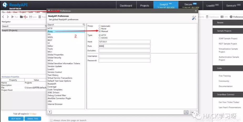243x122 pixels.
Task: Click the Port input field
Action: [x=125, y=46]
